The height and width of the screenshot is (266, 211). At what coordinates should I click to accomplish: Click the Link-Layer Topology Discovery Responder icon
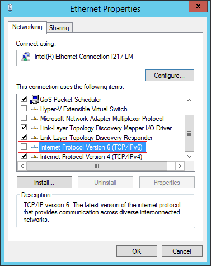click(x=35, y=138)
